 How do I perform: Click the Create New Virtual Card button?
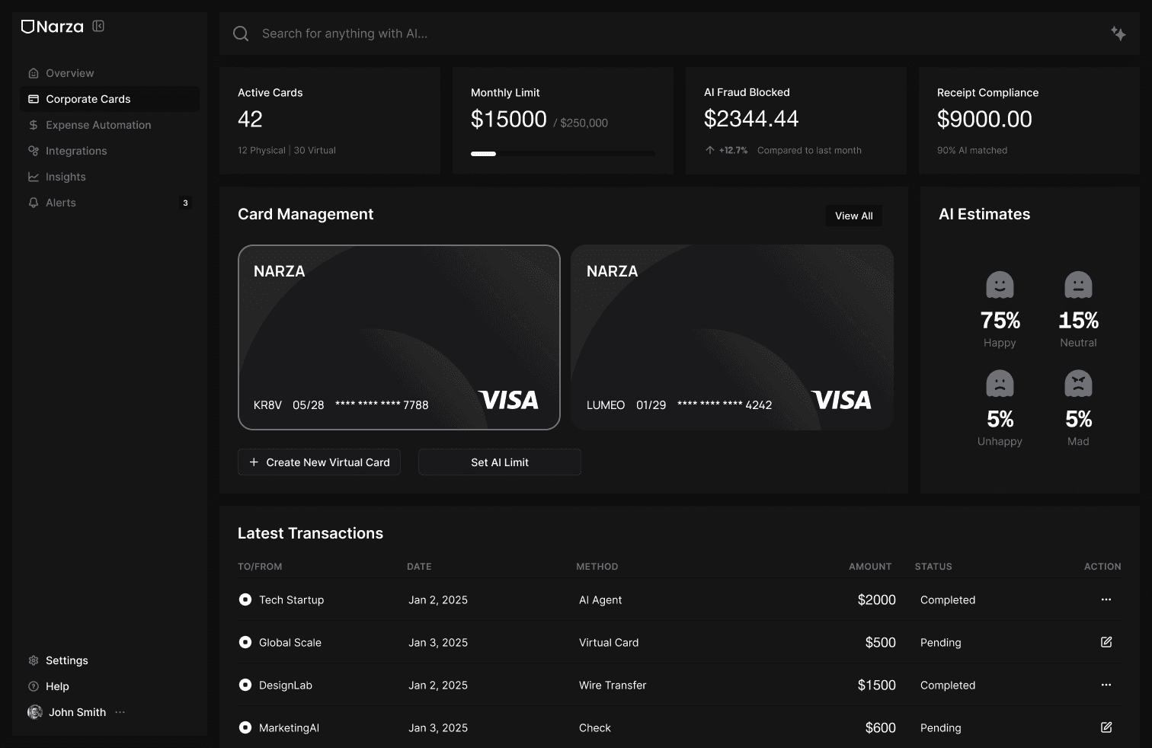318,462
